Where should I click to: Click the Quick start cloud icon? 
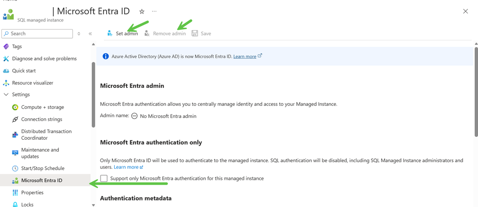coord(6,71)
